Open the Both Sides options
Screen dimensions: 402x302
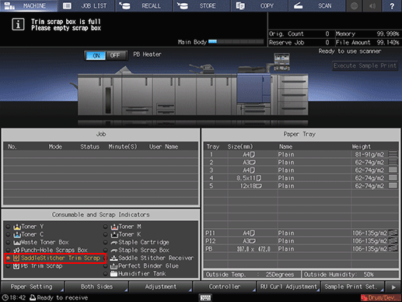pyautogui.click(x=96, y=287)
